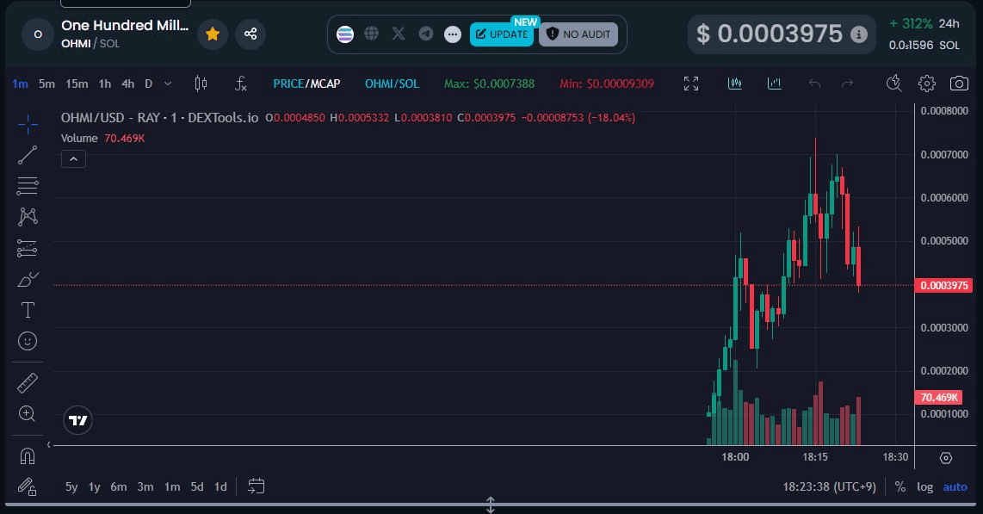This screenshot has height=514, width=983.
Task: Click the blue candles chart-data icon
Action: [735, 84]
